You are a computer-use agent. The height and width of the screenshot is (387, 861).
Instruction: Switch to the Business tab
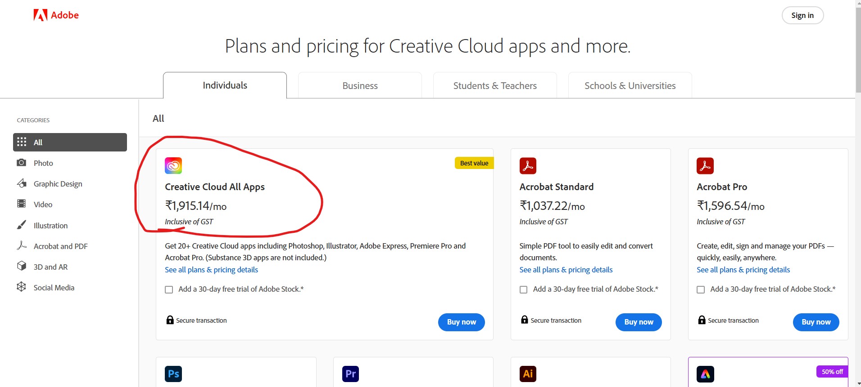point(360,85)
